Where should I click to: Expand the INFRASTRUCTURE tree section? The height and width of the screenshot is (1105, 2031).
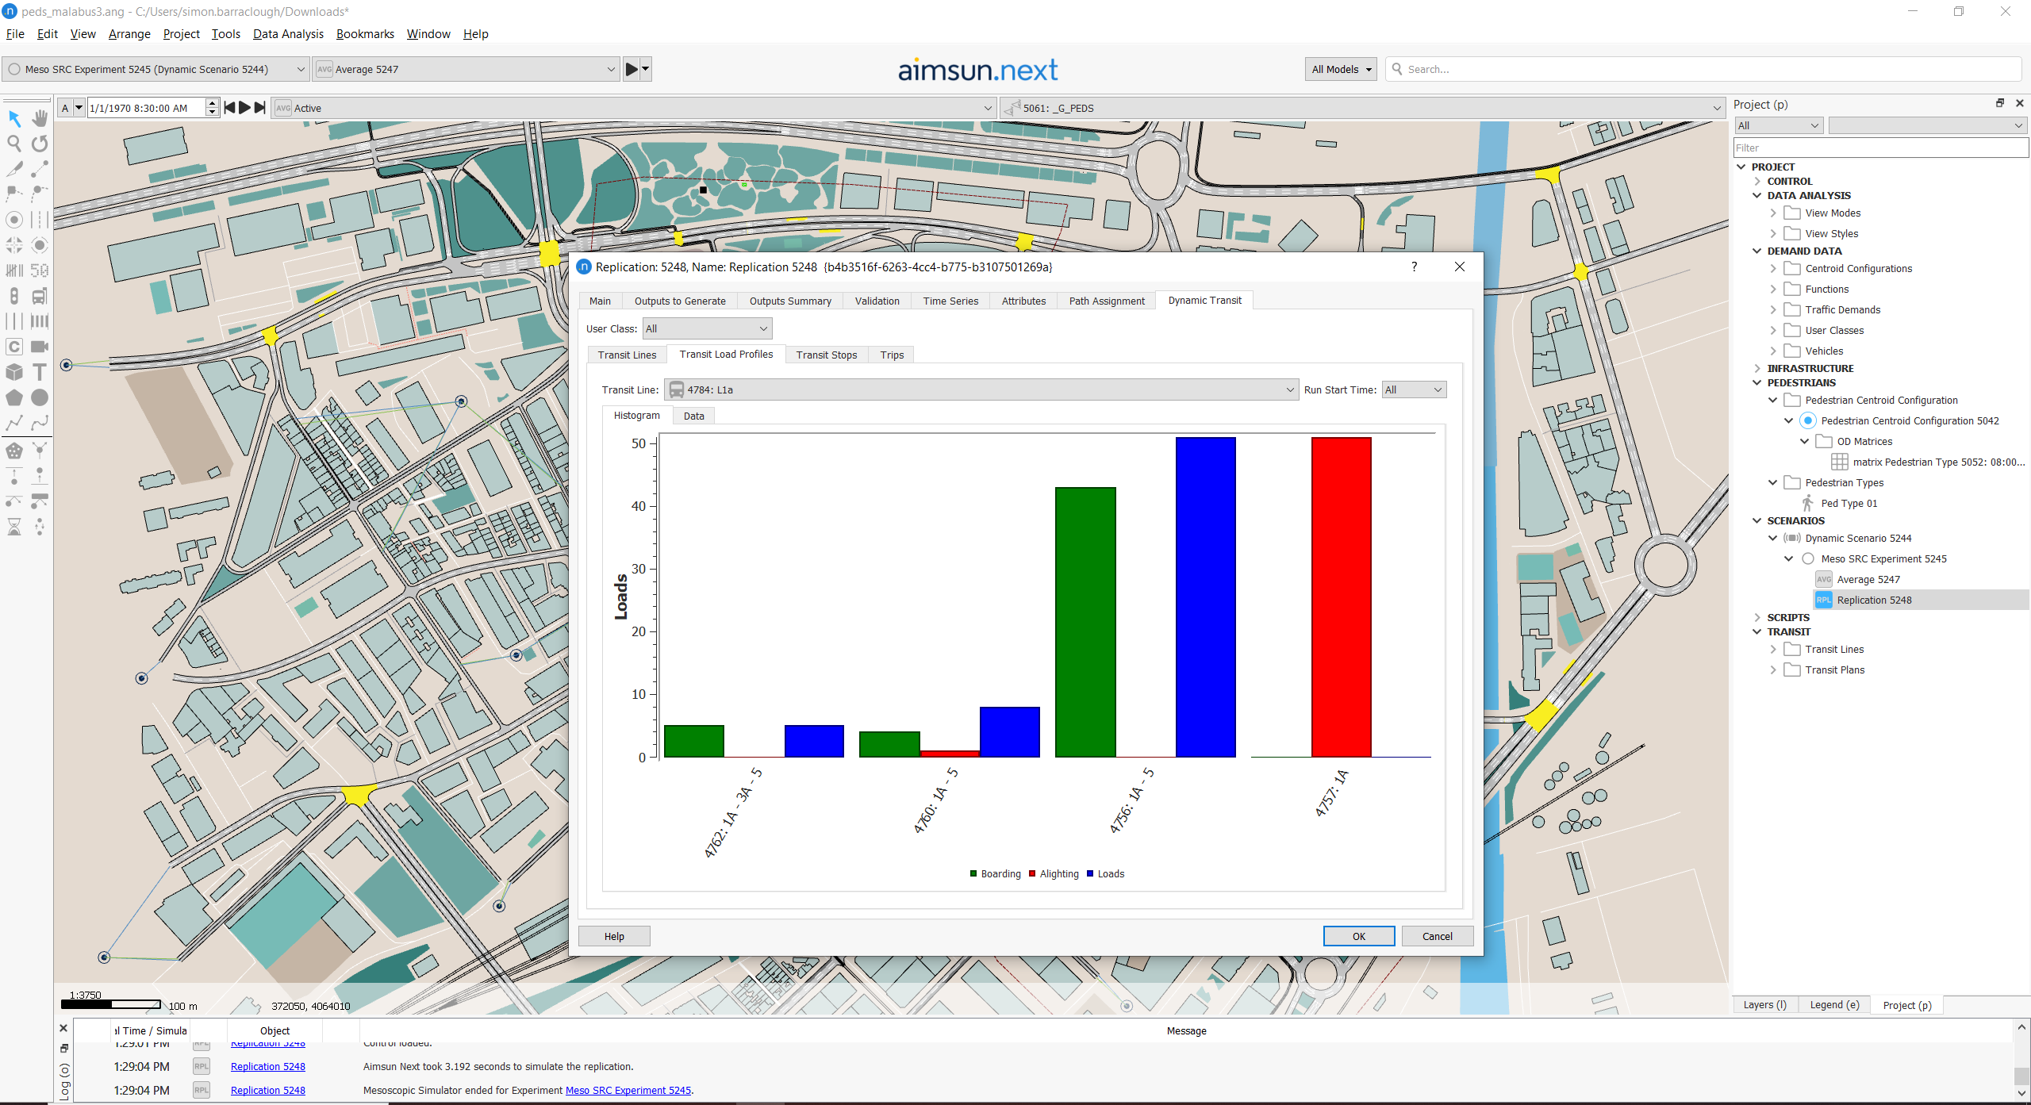point(1757,368)
